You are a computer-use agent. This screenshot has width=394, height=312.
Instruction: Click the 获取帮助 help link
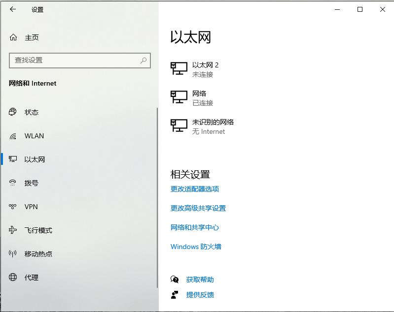coord(200,280)
